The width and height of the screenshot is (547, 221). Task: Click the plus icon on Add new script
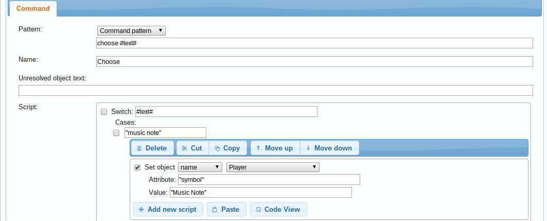pos(141,210)
